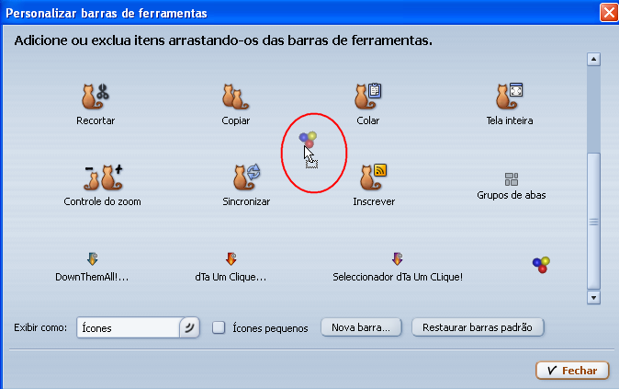Click the Grupos de abas label
619x389 pixels.
point(512,195)
